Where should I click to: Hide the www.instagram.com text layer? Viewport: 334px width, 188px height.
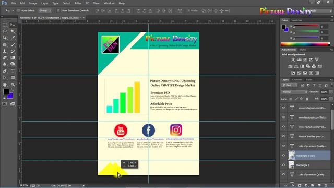283,108
